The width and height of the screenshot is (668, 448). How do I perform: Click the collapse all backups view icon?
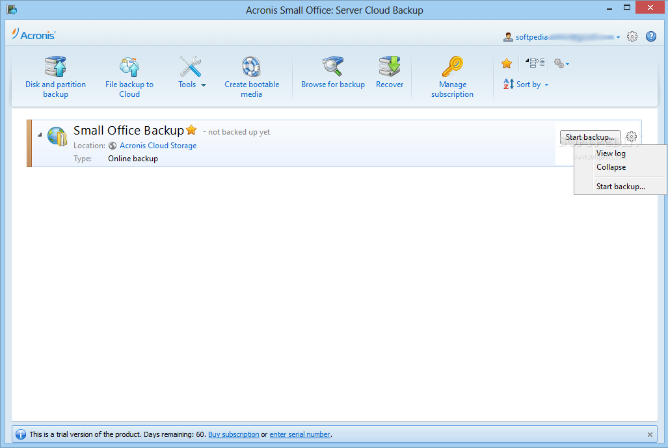[x=535, y=63]
